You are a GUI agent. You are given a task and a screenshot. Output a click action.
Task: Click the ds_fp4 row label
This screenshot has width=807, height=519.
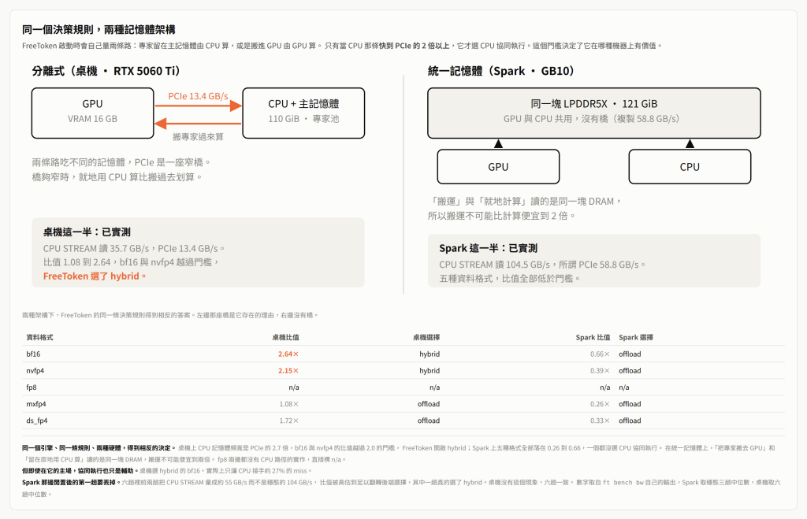[37, 421]
